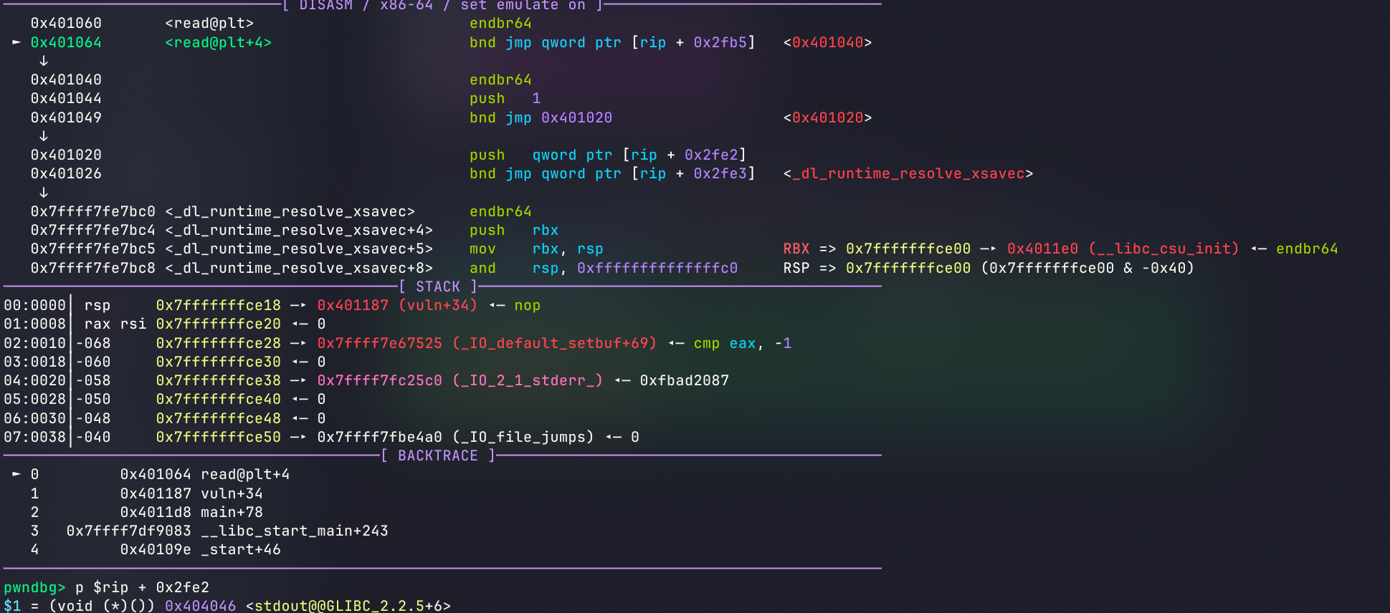Click the green highlighted address 0x401064
This screenshot has width=1390, height=613.
[x=66, y=43]
